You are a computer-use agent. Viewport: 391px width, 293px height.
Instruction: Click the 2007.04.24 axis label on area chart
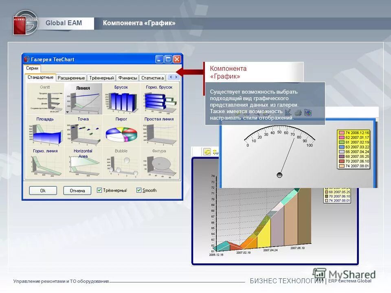[x=270, y=250]
